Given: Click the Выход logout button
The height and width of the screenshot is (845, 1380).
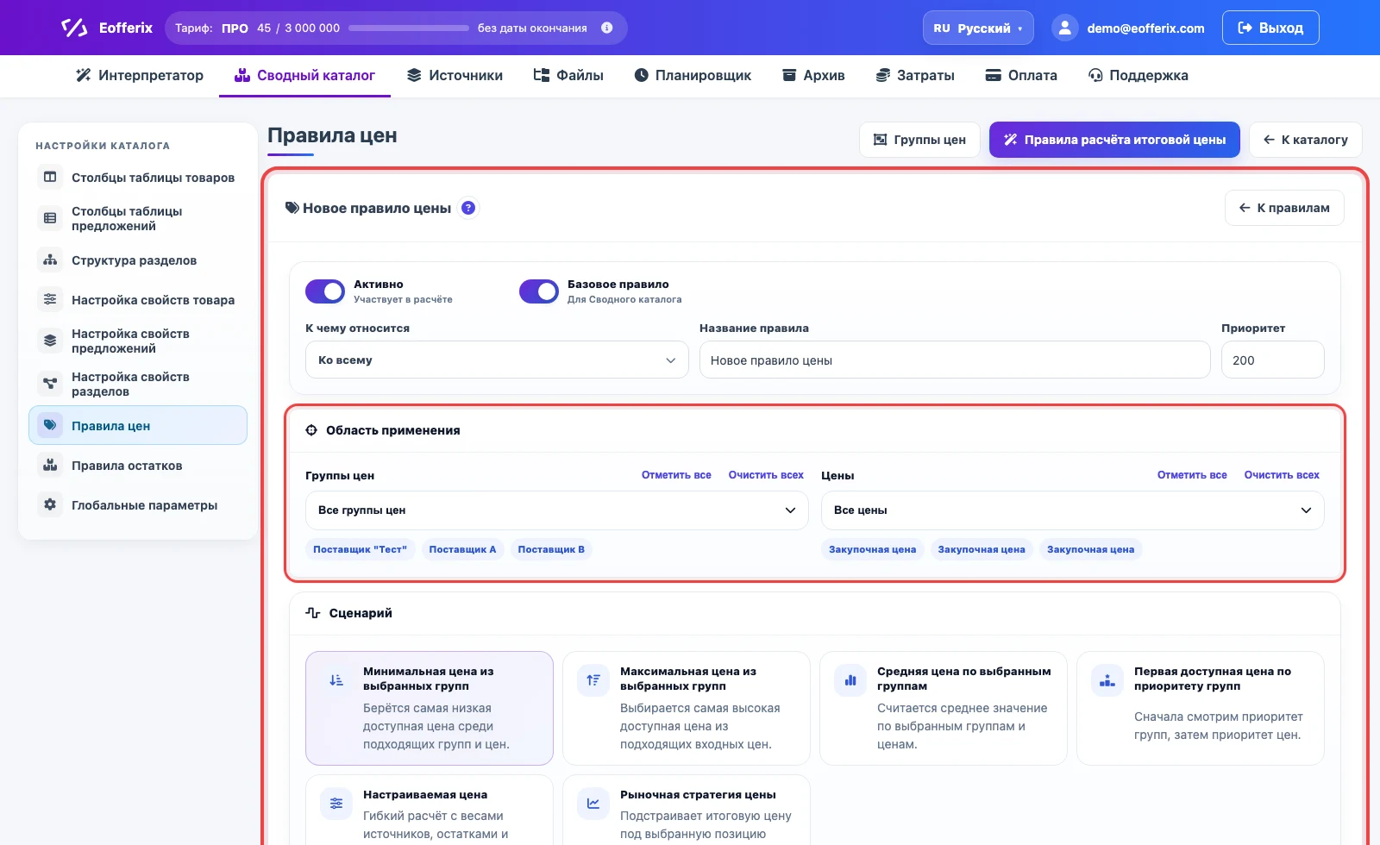Looking at the screenshot, I should point(1270,28).
